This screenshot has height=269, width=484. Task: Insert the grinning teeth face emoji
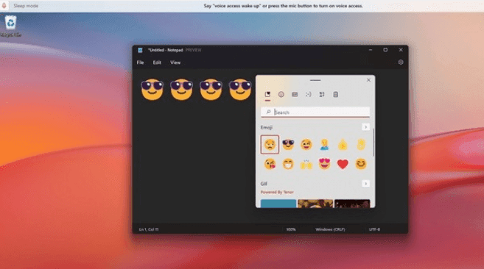pos(288,164)
